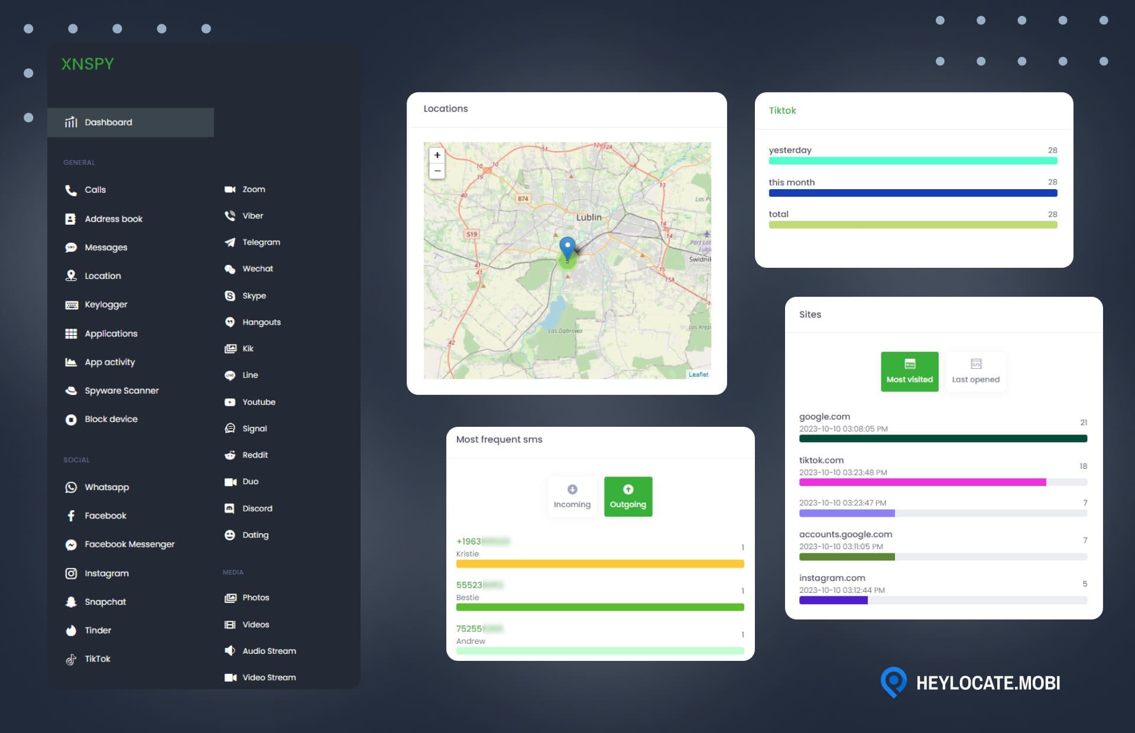The image size is (1135, 733).
Task: Open the Dashboard bar chart icon
Action: pos(71,122)
